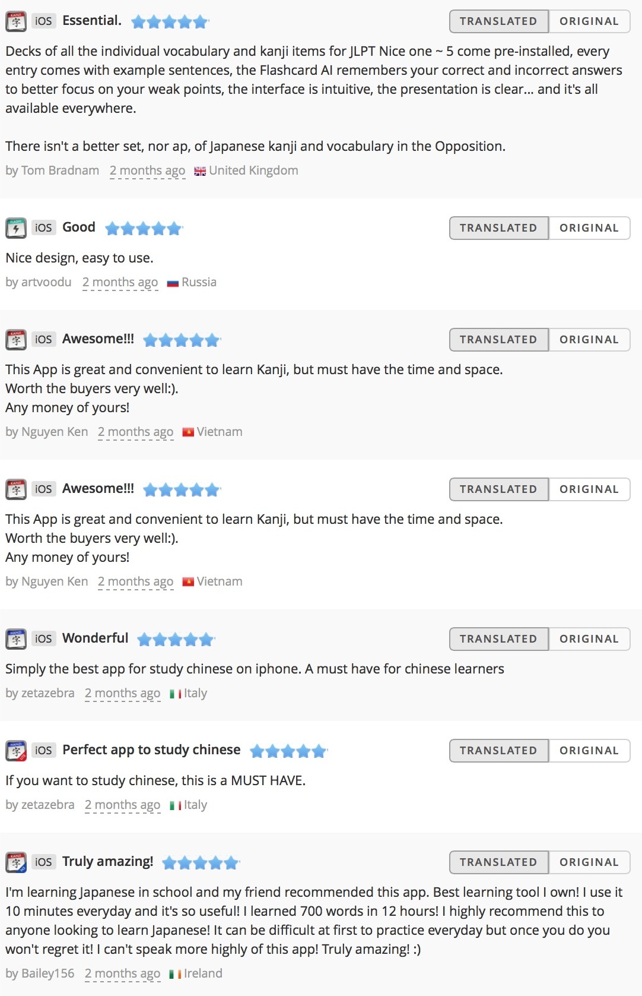Click the app icon beside the 'Essential.' review
This screenshot has width=642, height=996.
coord(16,21)
